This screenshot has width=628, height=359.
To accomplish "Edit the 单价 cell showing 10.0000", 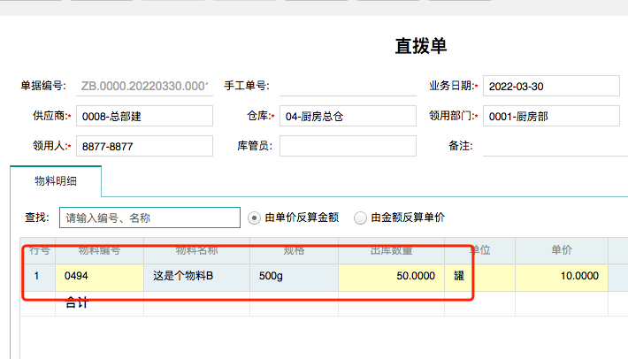I will pos(561,277).
